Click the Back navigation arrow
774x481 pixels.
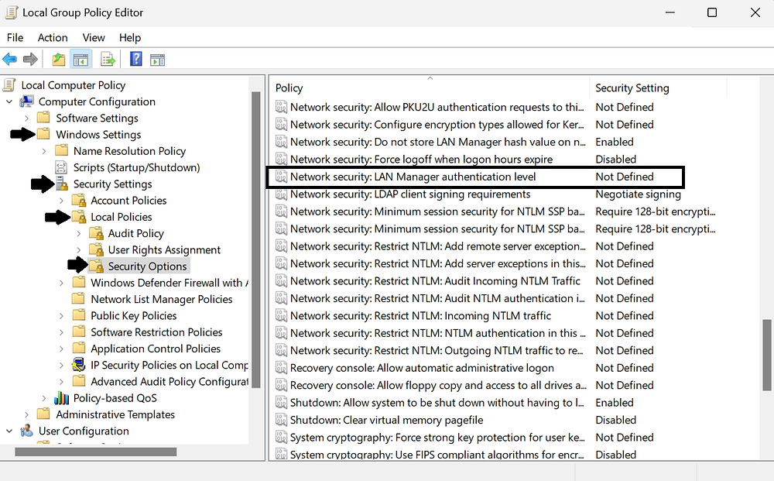(x=10, y=59)
